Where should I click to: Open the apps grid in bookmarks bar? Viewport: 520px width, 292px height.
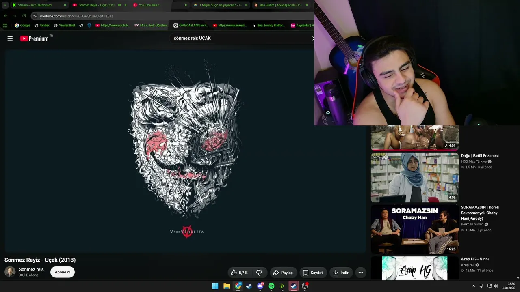tap(5, 25)
